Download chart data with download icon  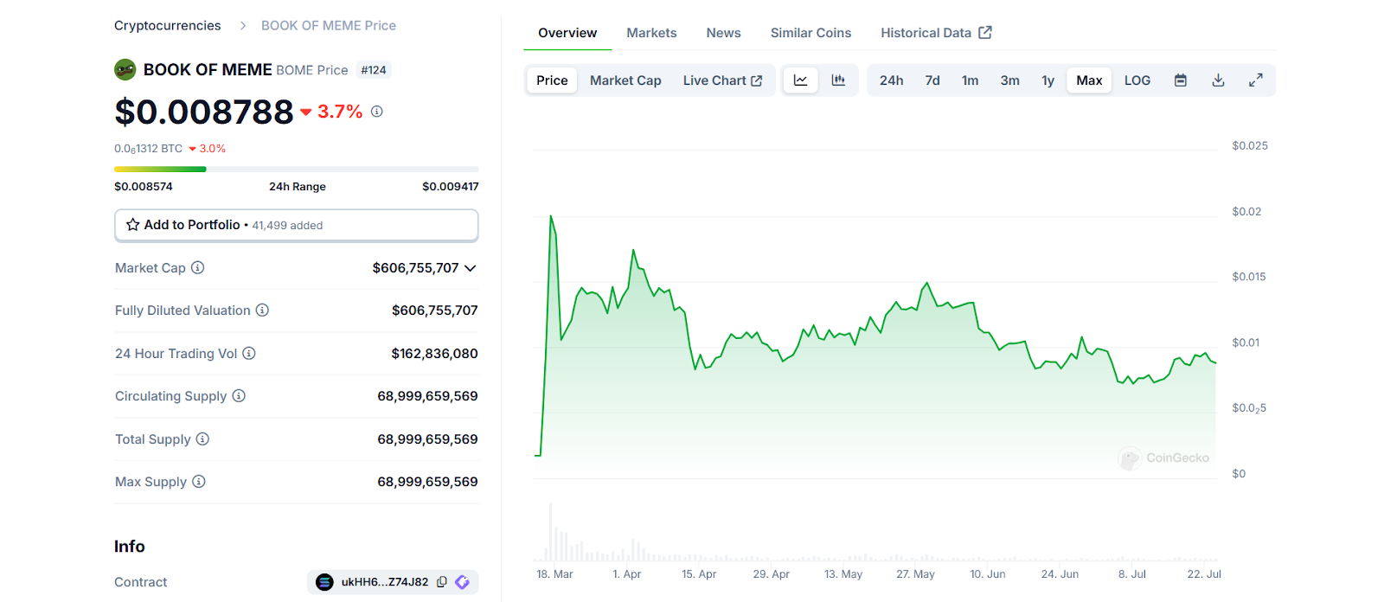[1218, 80]
